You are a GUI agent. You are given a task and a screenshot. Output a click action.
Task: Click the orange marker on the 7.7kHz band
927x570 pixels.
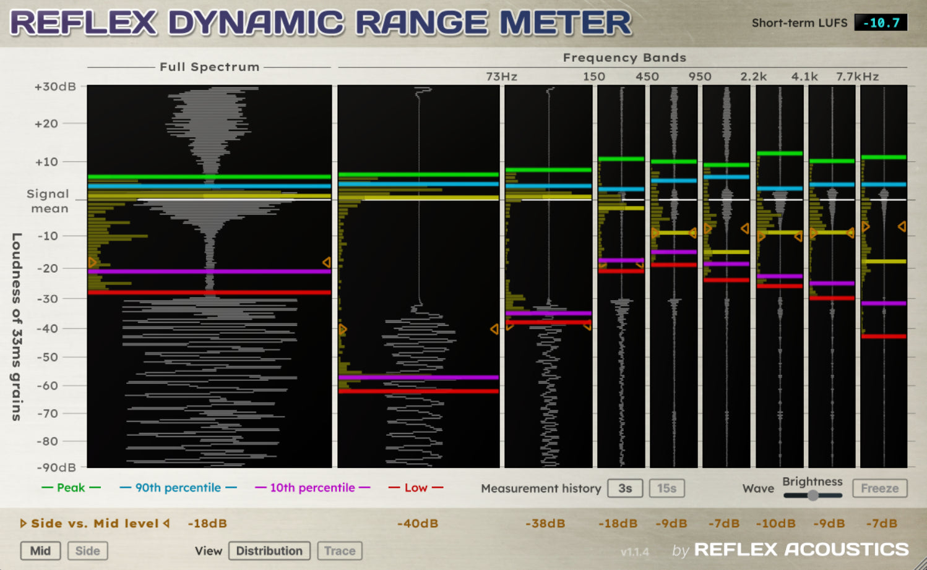click(865, 227)
